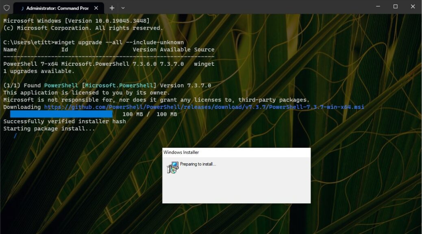Click the 'winget' source cell
The image size is (422, 234).
pos(204,64)
